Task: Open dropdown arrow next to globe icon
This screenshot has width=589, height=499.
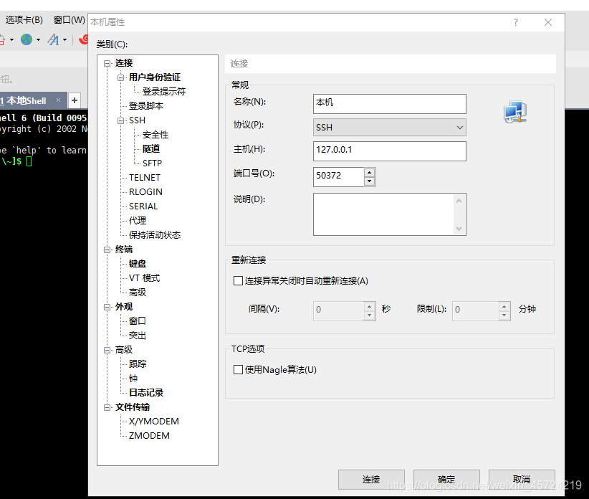Action: 38,39
